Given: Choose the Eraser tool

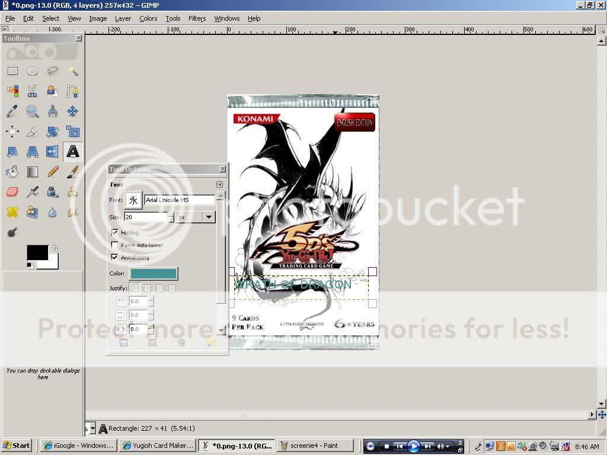Looking at the screenshot, I should pos(12,192).
